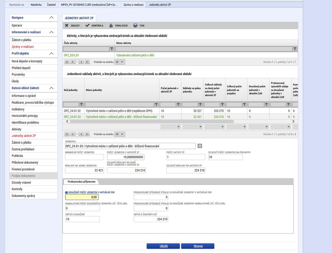Open summary dropdown under Celkové náklady column
The image size is (332, 253).
point(222,127)
